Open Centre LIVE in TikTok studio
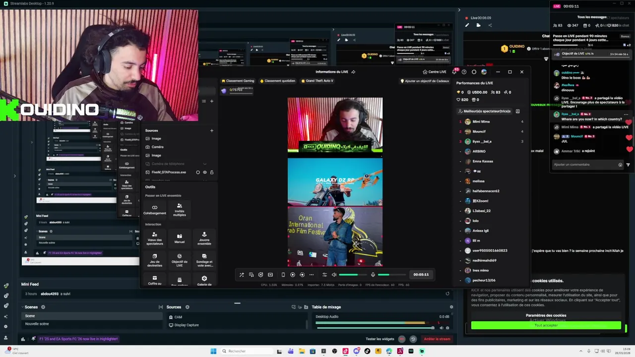This screenshot has width=635, height=357. click(435, 72)
